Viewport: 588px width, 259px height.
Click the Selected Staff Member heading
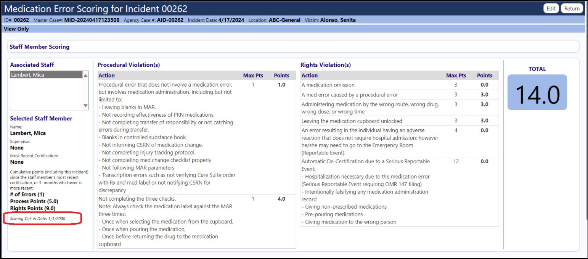41,118
